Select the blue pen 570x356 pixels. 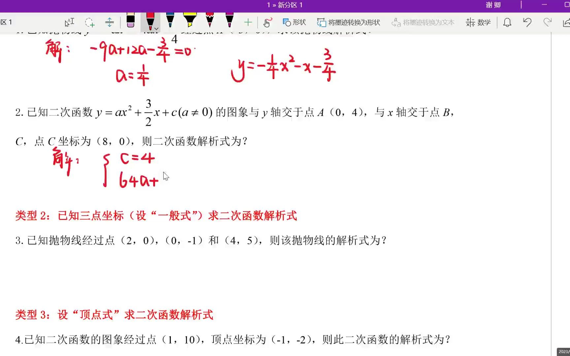tap(171, 22)
